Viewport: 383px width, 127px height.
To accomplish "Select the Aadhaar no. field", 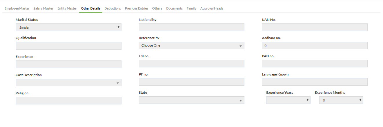I will 315,45.
